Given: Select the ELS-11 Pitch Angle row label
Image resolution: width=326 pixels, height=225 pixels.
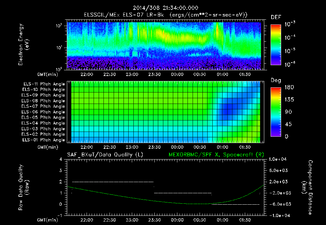Looking at the screenshot, I should click(x=44, y=84).
